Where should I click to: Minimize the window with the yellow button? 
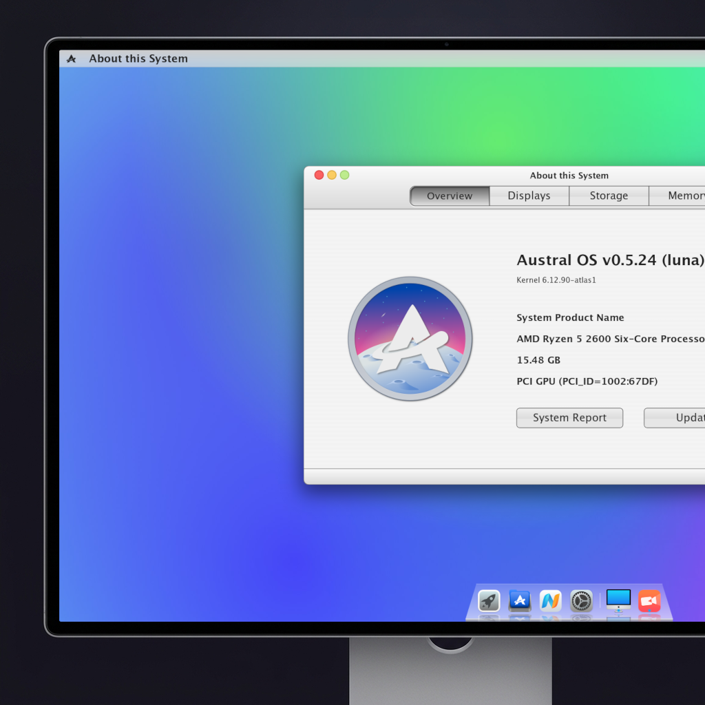point(332,175)
